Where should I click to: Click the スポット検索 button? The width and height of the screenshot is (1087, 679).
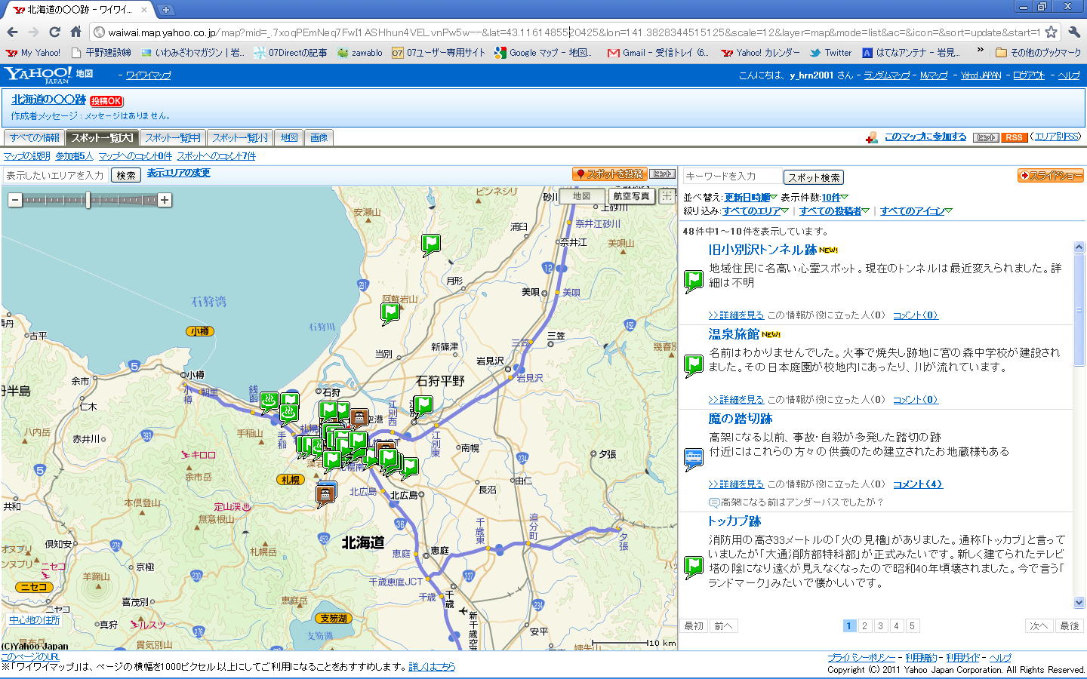[813, 177]
